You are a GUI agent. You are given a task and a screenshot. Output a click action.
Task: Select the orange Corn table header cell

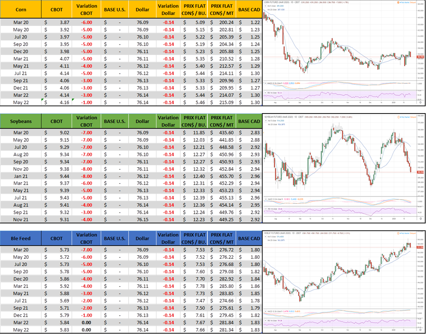click(21, 9)
